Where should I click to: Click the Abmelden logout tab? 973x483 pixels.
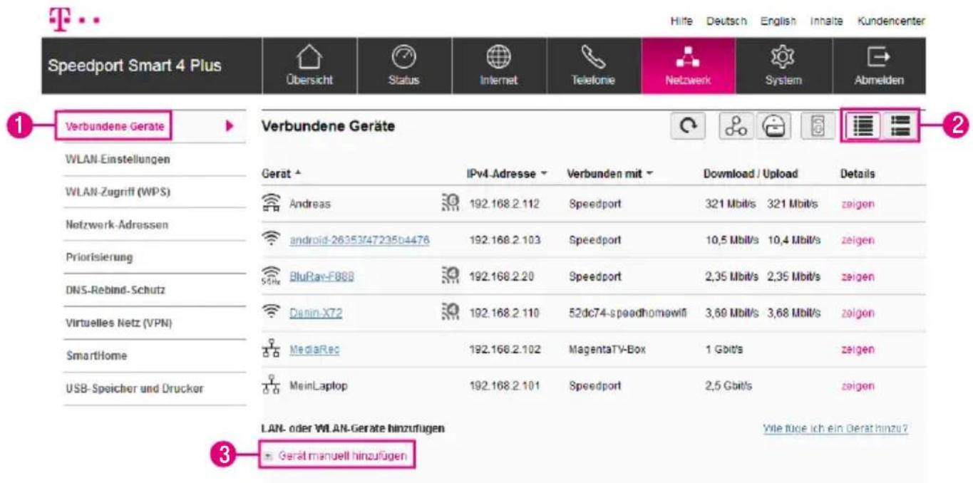pos(877,66)
